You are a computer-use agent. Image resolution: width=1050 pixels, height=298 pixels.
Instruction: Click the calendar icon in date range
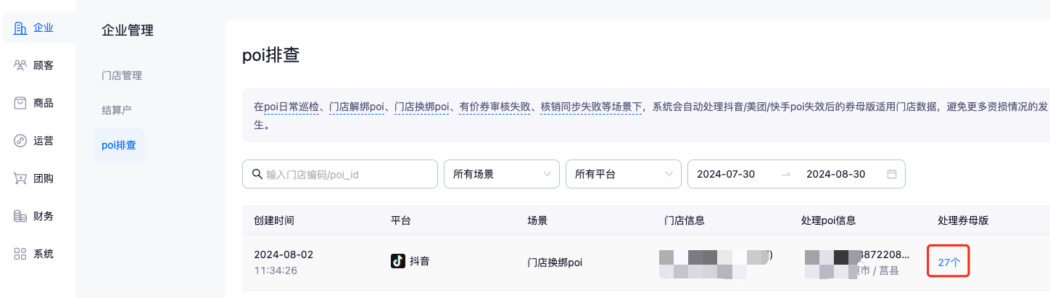click(892, 174)
